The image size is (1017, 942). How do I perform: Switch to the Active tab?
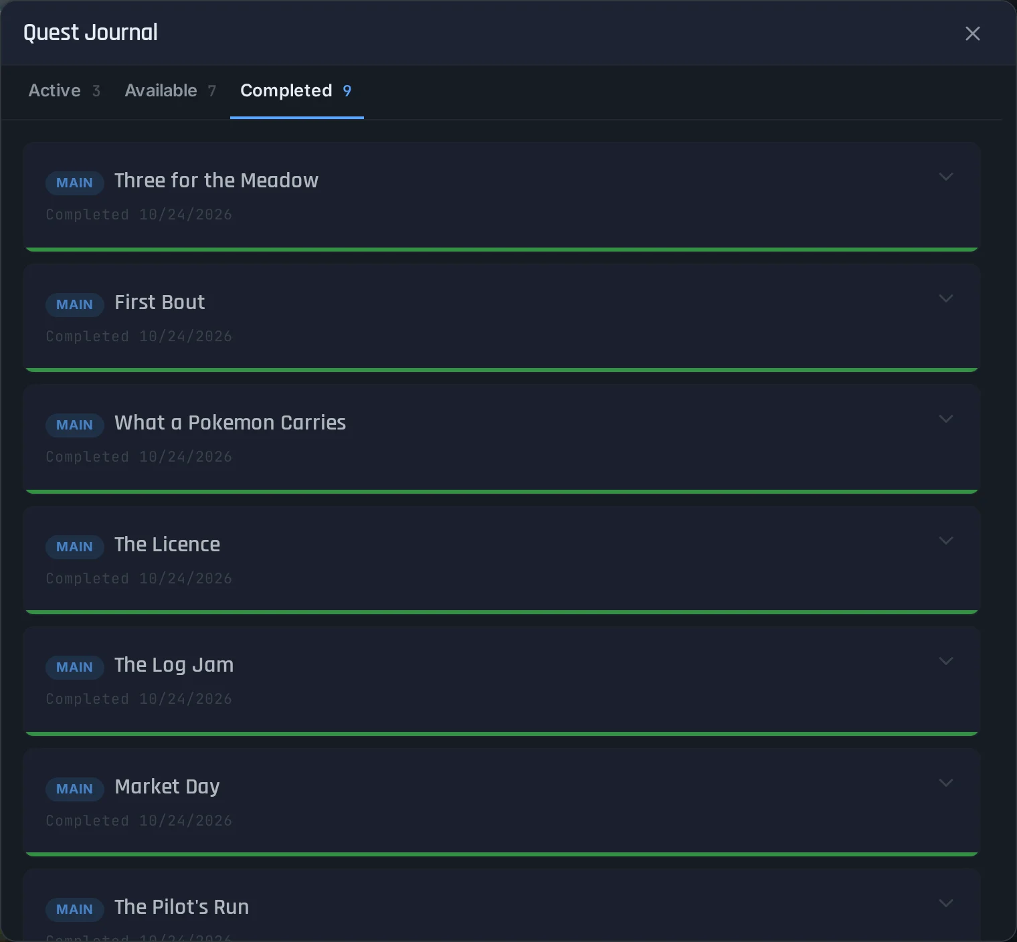(64, 91)
